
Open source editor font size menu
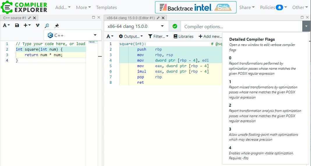pos(6,25)
